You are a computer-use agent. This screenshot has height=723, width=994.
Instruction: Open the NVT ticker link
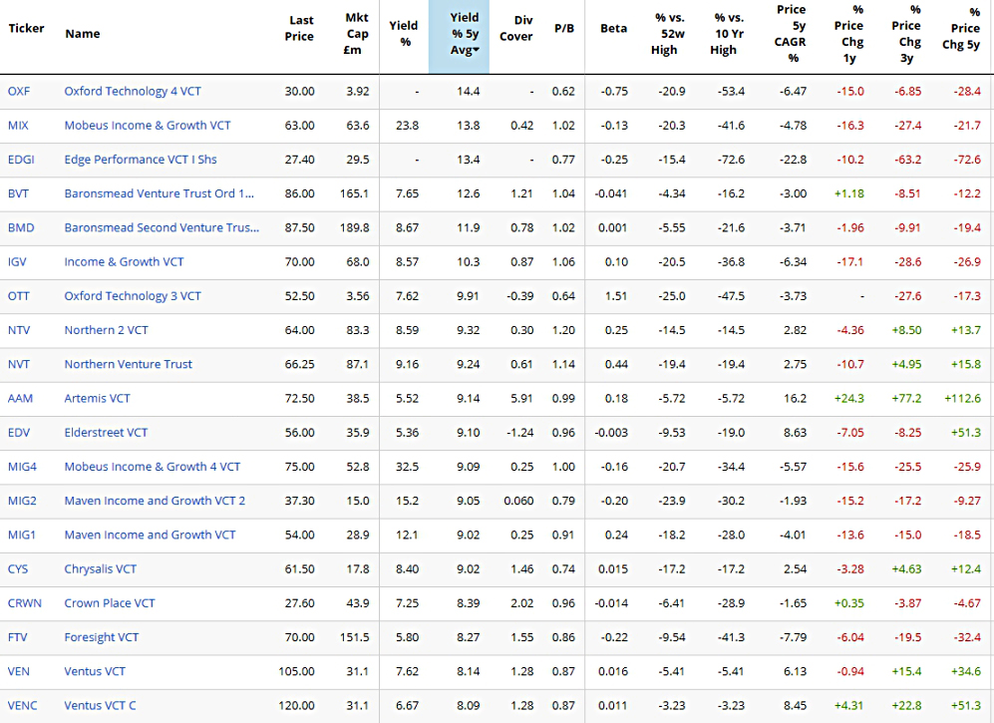tap(19, 365)
